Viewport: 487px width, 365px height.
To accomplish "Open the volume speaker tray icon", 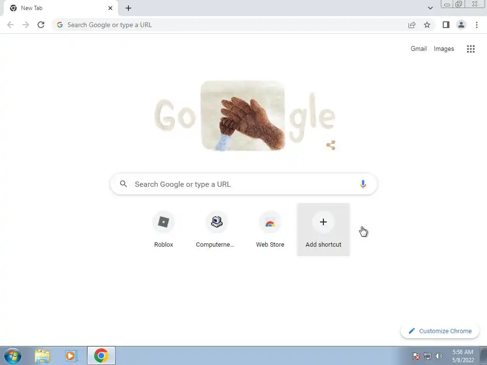I will (x=439, y=356).
